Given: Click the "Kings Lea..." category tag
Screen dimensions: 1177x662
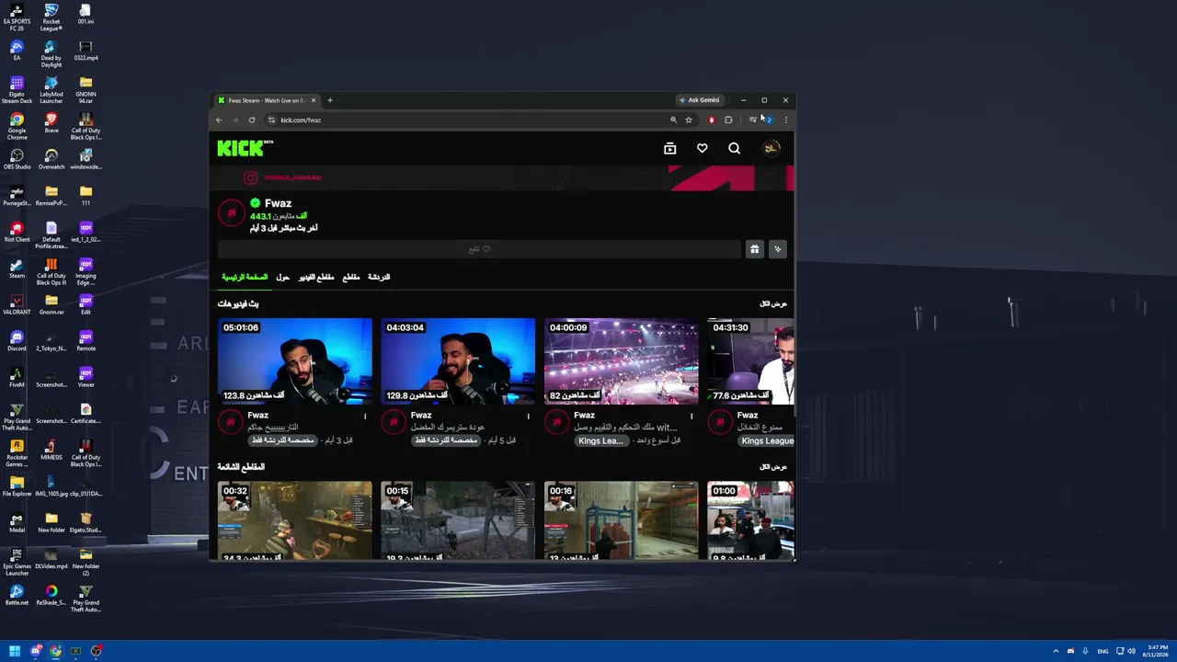Looking at the screenshot, I should pos(600,440).
